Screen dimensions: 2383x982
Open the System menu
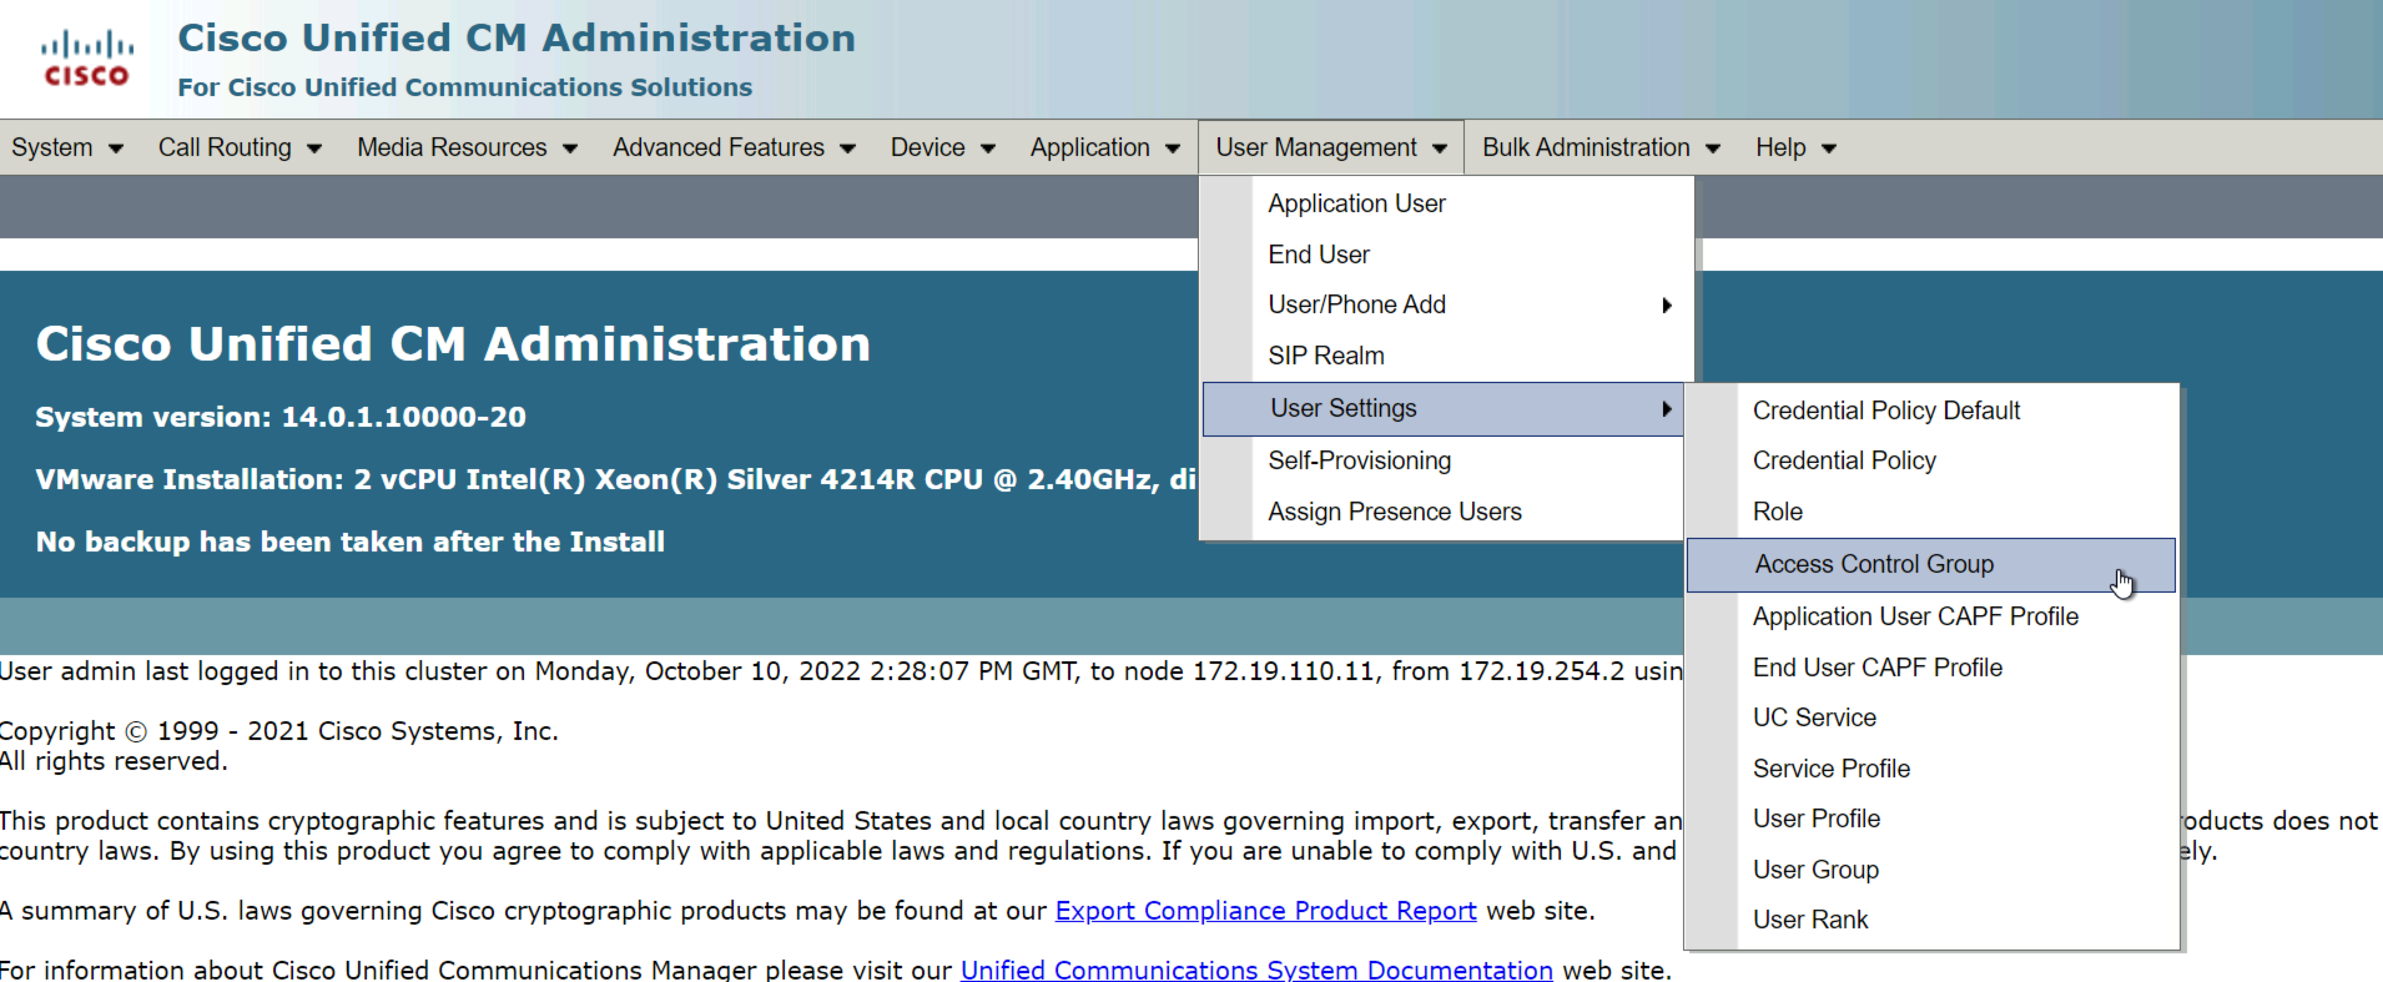(x=67, y=147)
